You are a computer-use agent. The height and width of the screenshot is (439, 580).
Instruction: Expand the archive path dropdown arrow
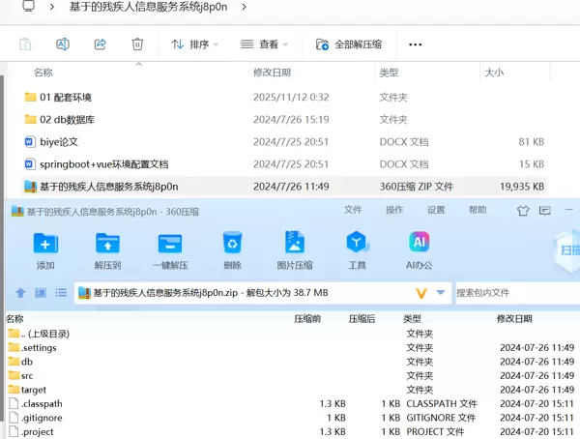click(x=441, y=292)
